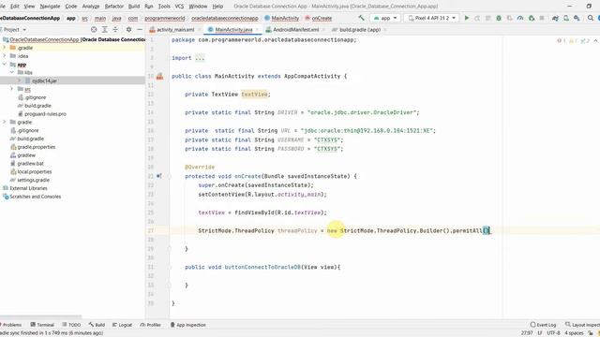
Task: Open the app run configuration dropdown
Action: [385, 18]
